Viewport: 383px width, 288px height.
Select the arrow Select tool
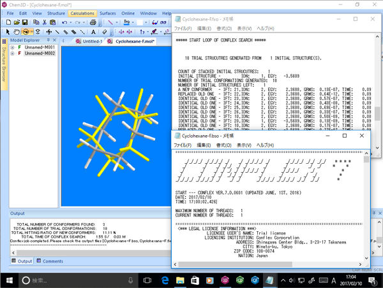click(x=8, y=31)
